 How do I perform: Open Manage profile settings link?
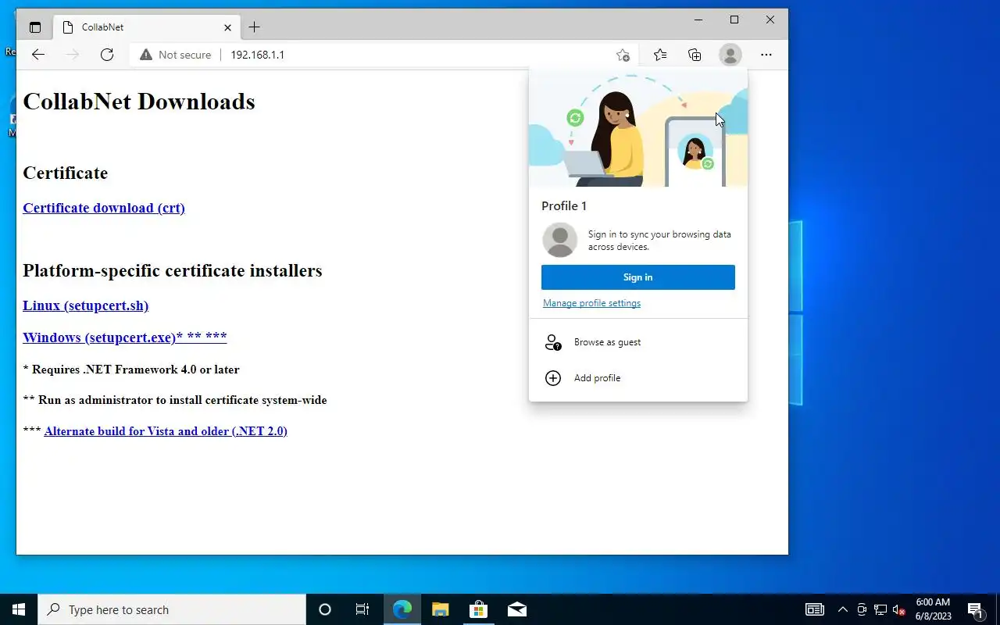(591, 303)
